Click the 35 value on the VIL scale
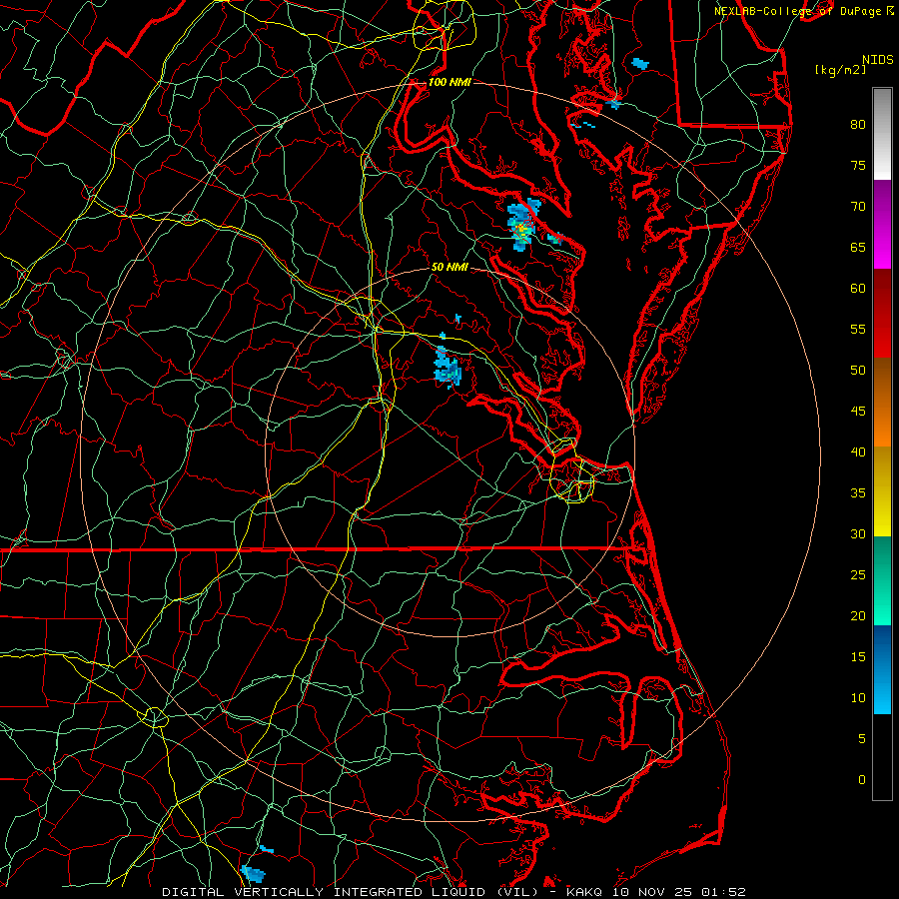899x899 pixels. pos(858,493)
